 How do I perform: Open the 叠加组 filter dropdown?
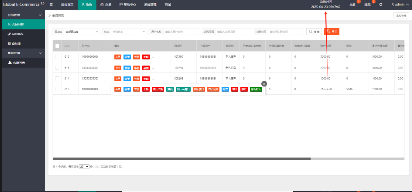click(82, 32)
